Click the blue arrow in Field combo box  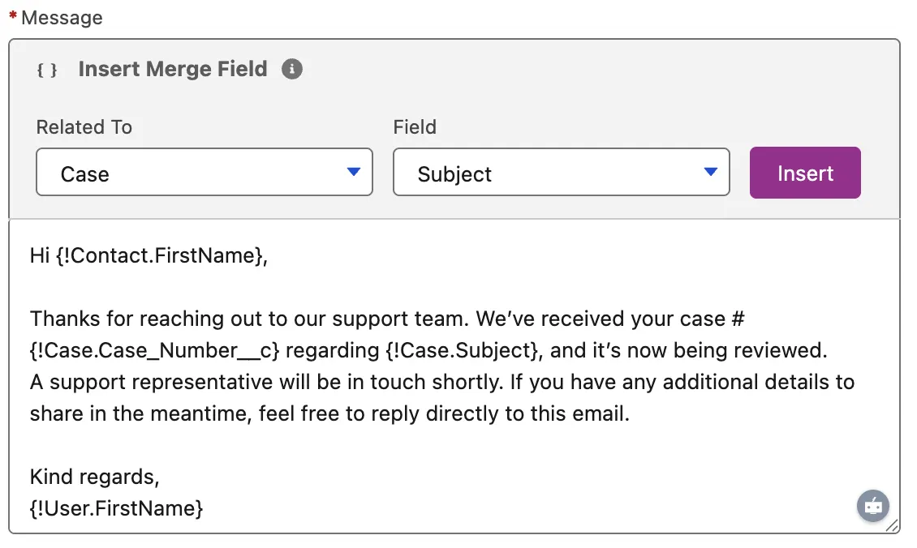click(711, 172)
